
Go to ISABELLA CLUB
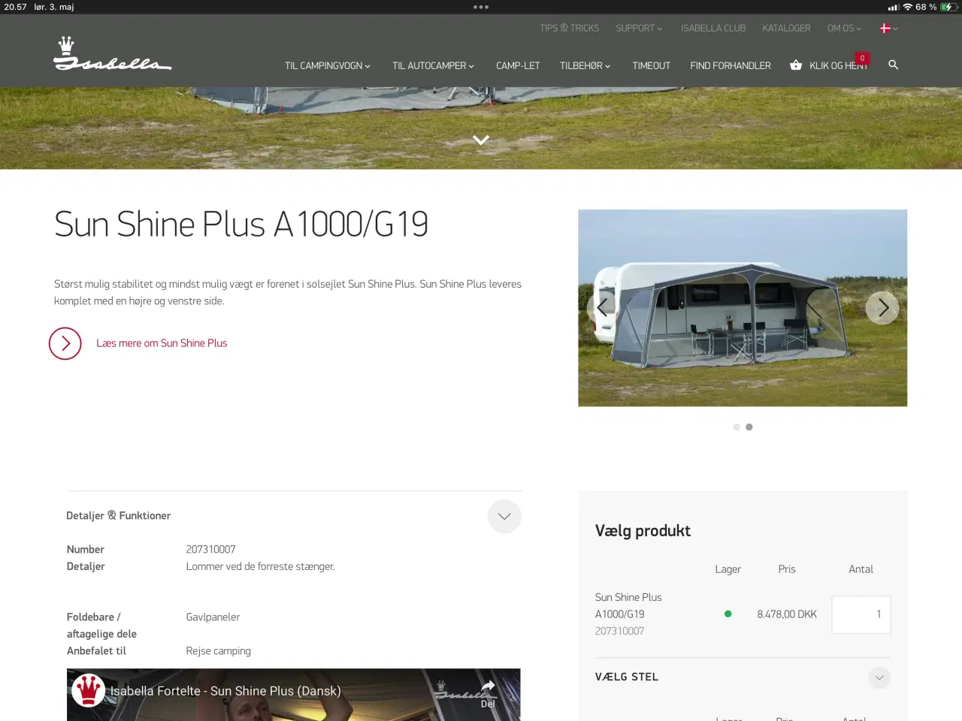click(713, 28)
